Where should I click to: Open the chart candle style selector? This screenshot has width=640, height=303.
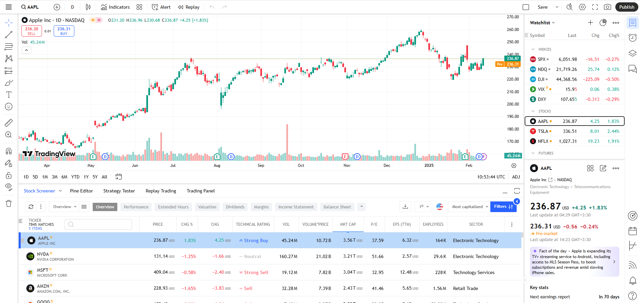point(88,7)
